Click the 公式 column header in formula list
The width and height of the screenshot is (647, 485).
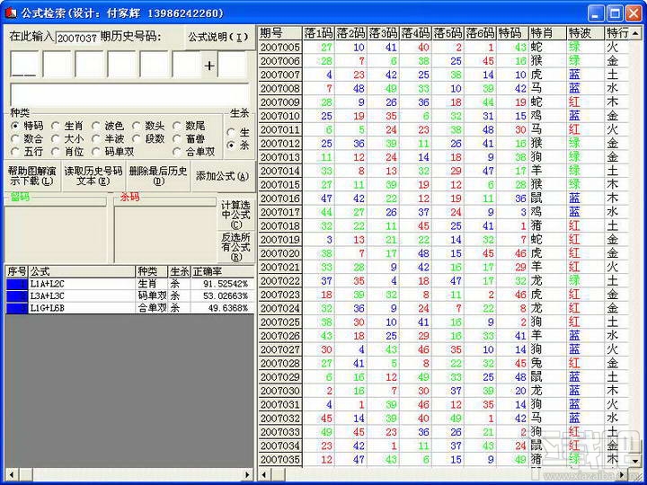tap(82, 271)
